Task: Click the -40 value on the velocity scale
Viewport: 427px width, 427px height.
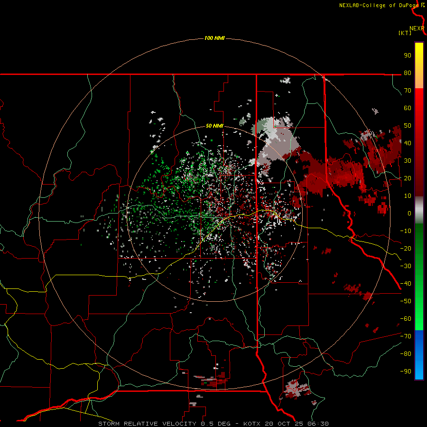Action: point(406,284)
